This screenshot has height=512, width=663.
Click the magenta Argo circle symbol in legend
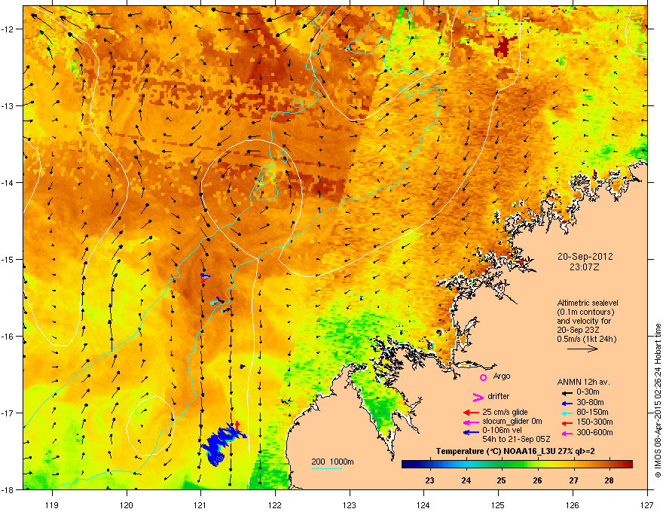483,377
